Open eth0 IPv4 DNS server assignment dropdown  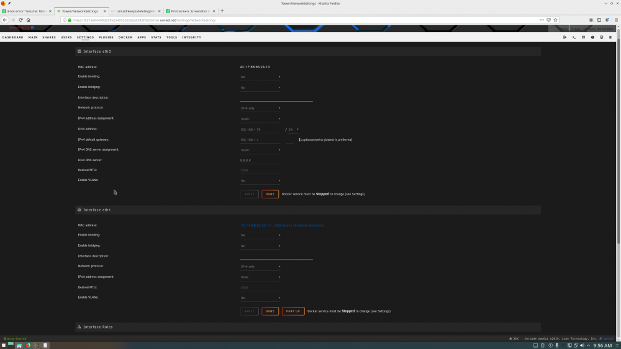point(260,150)
